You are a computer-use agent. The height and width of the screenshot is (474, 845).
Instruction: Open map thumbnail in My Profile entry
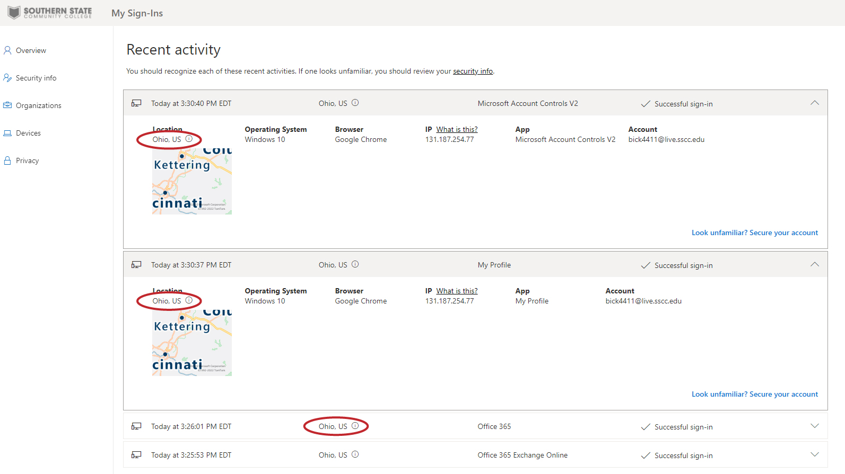click(x=192, y=342)
